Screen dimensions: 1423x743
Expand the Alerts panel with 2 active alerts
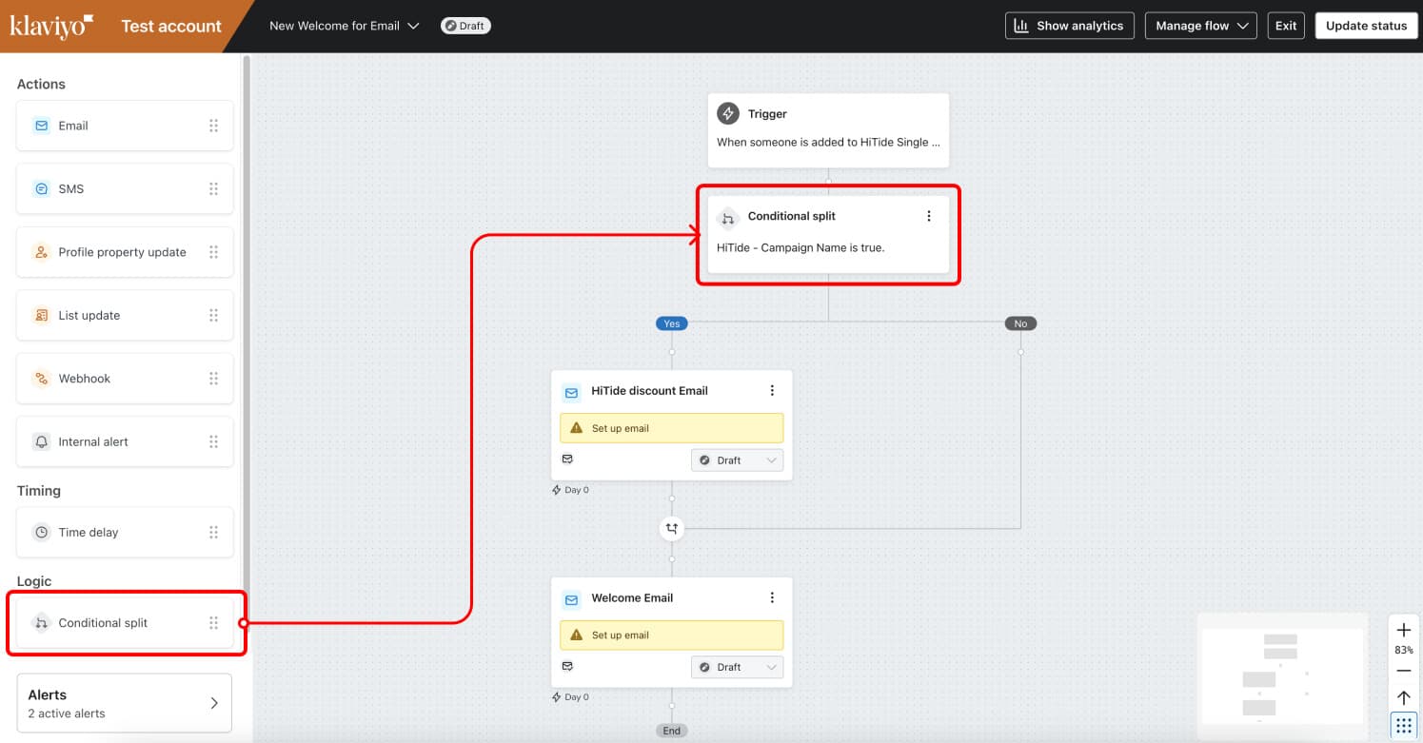coord(125,703)
